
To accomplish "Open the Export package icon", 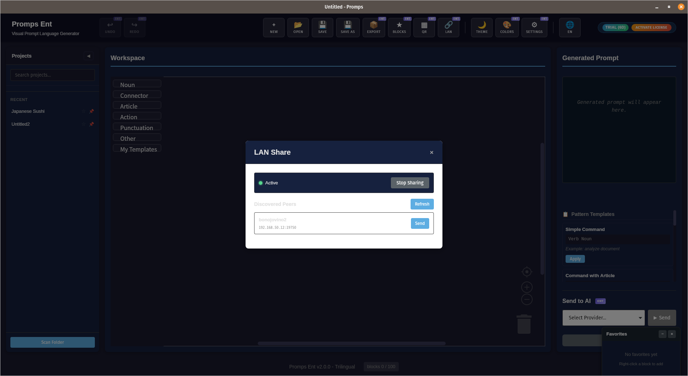I will coord(374,28).
